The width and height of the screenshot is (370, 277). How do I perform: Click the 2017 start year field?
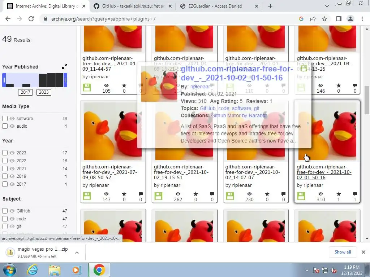click(26, 92)
